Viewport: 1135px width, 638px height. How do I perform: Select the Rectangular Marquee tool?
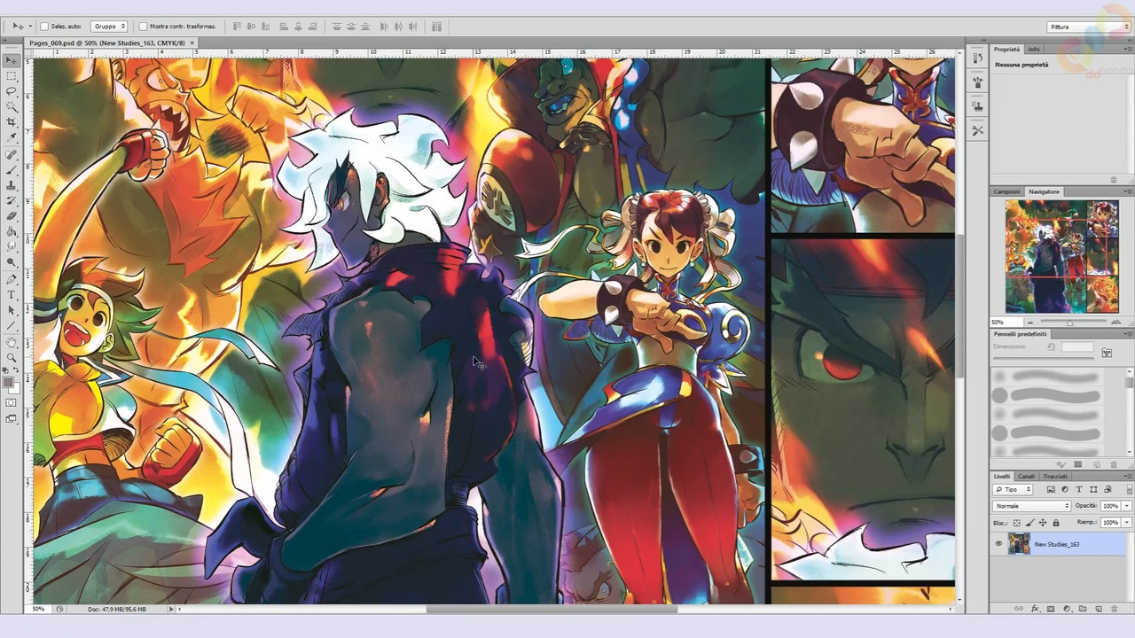(x=12, y=76)
